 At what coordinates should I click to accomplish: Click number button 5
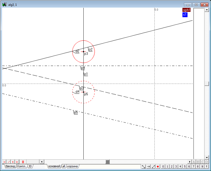185,167
